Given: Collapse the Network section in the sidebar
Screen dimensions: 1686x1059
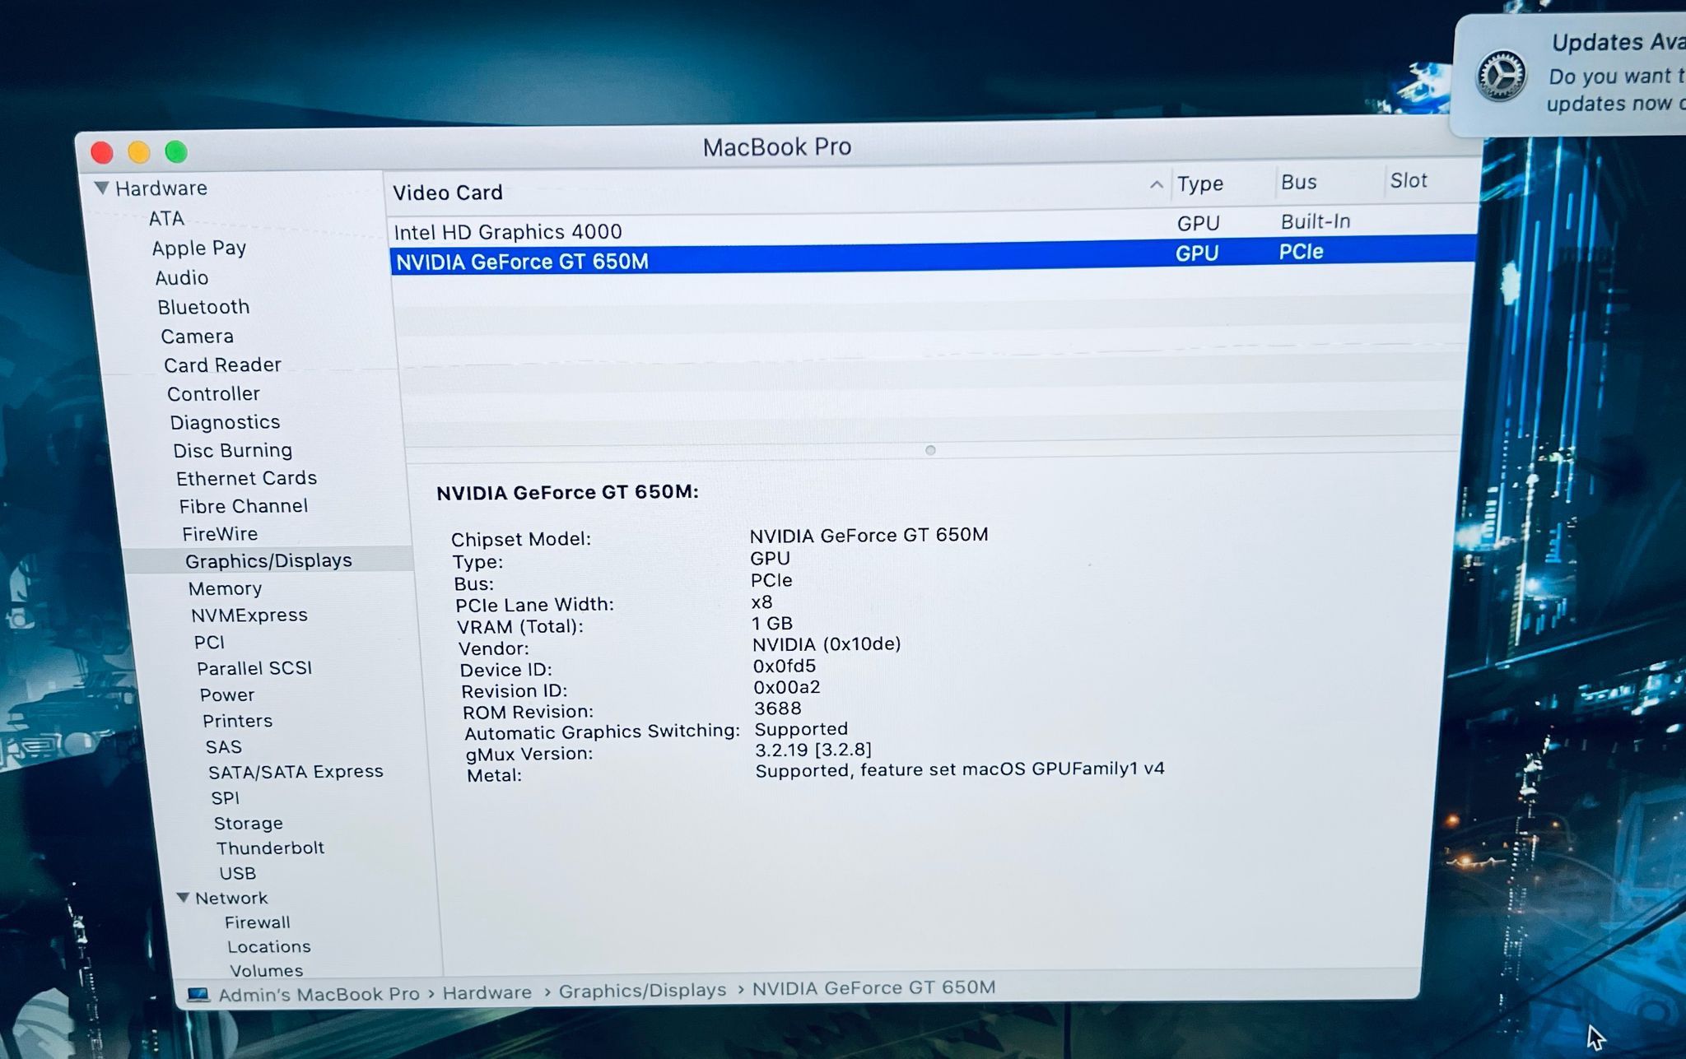Looking at the screenshot, I should coord(183,898).
